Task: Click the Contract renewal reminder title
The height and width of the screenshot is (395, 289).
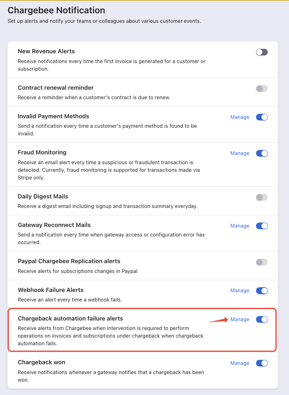Action: pyautogui.click(x=56, y=88)
